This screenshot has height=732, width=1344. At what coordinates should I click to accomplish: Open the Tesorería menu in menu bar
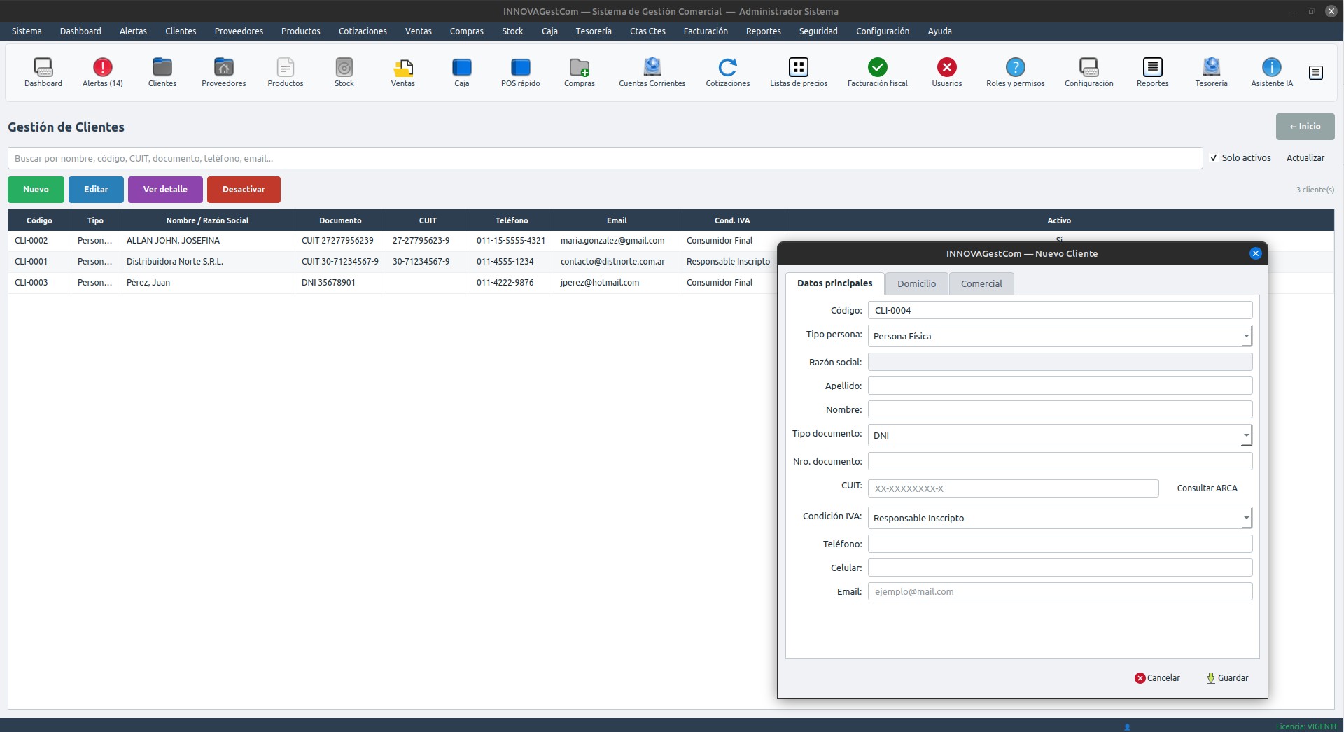[x=593, y=31]
